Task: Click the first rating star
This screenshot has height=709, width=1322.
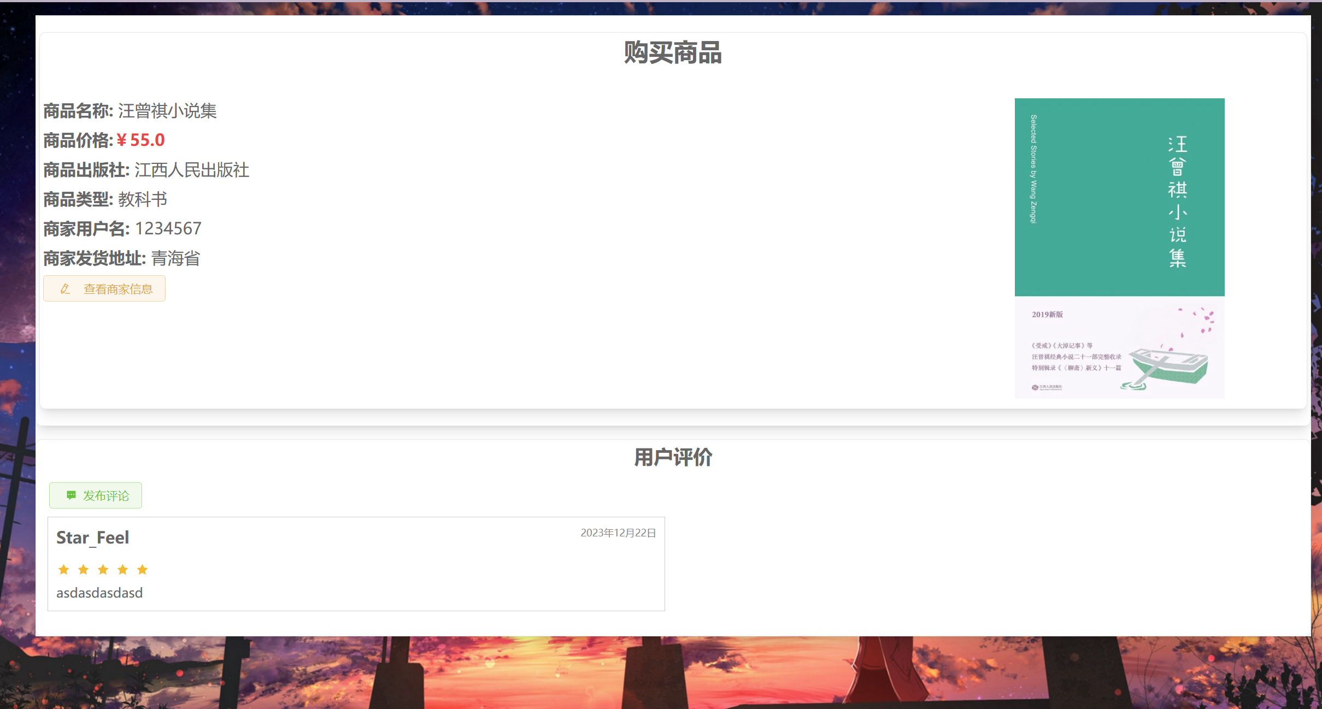Action: 63,570
